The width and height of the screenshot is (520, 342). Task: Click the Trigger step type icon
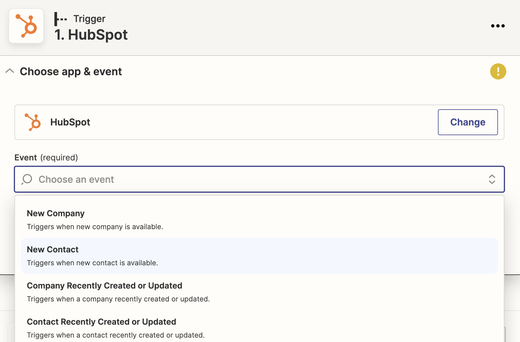click(x=61, y=19)
